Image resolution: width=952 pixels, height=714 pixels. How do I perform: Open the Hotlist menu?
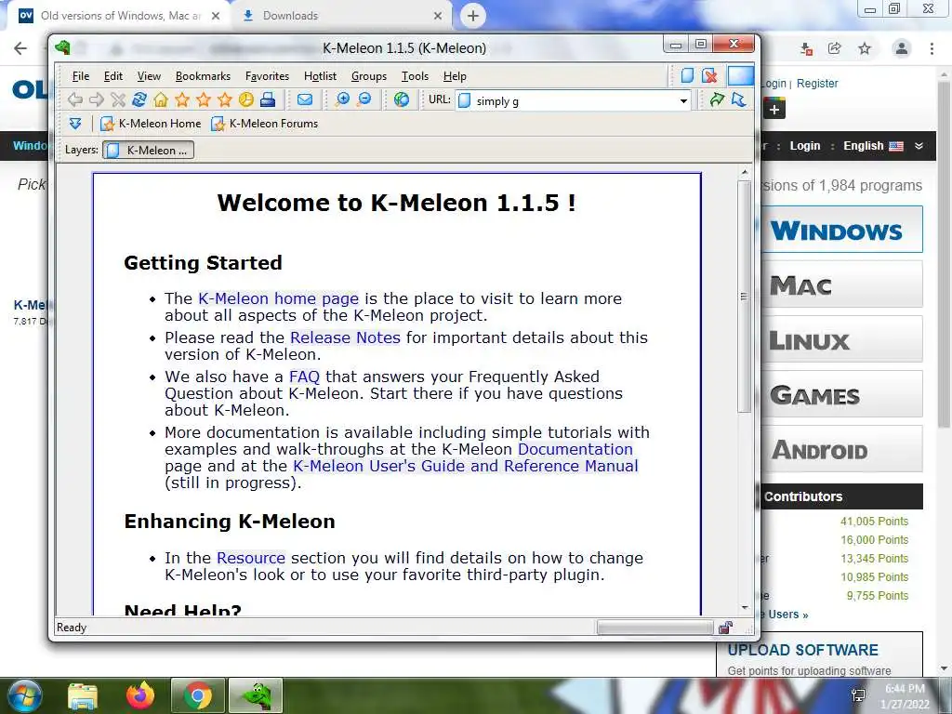point(320,76)
